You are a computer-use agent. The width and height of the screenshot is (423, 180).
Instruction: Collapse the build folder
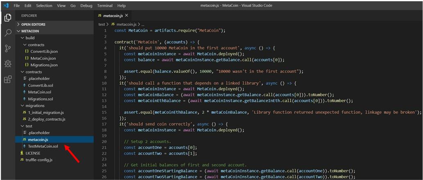(x=30, y=38)
